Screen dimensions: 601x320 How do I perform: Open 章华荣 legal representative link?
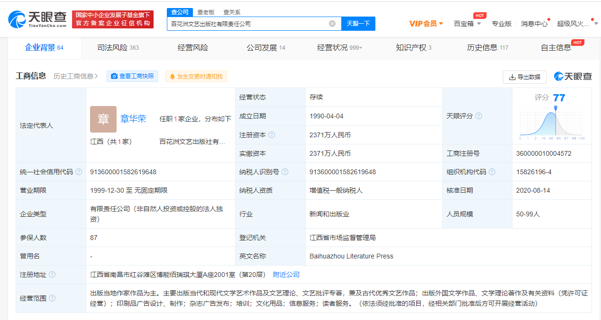coord(133,119)
